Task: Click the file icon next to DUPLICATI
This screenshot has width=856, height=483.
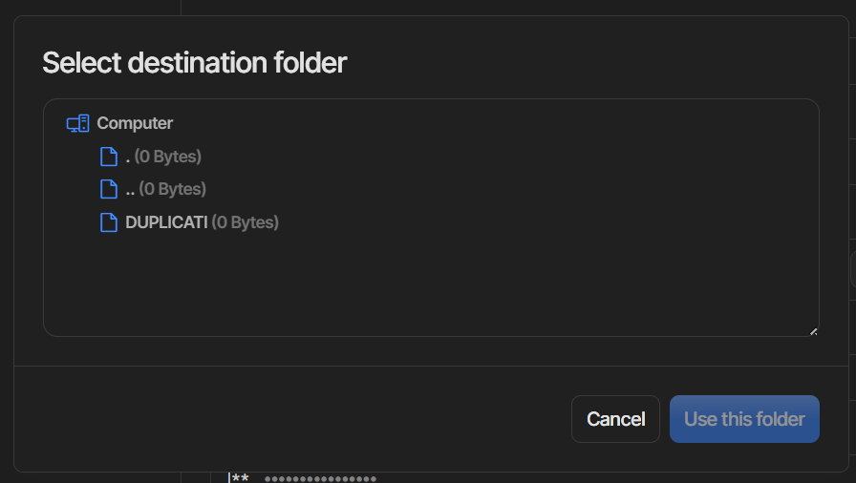Action: (x=109, y=222)
